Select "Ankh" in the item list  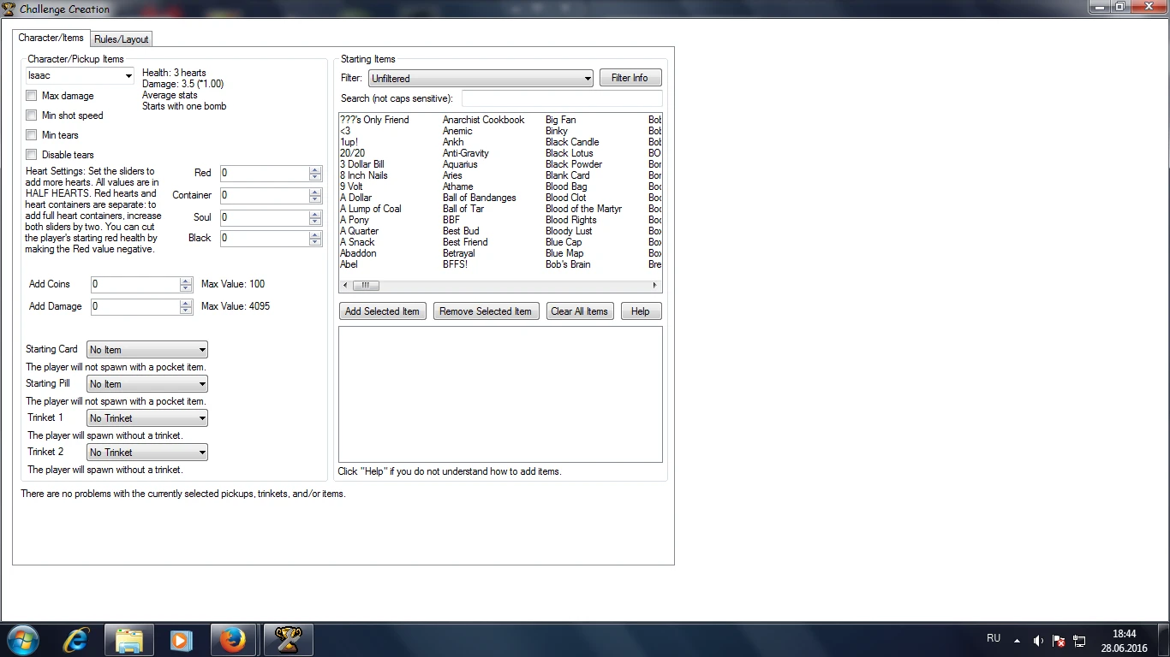click(x=453, y=142)
